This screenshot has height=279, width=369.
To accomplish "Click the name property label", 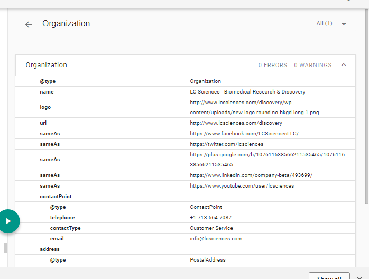I will [x=47, y=92].
